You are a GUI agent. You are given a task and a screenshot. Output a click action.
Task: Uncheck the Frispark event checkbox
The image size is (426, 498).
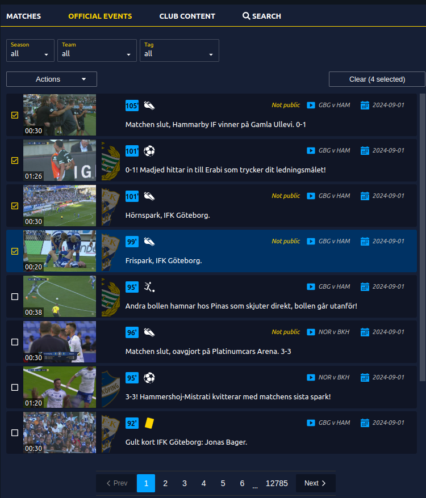(x=15, y=251)
